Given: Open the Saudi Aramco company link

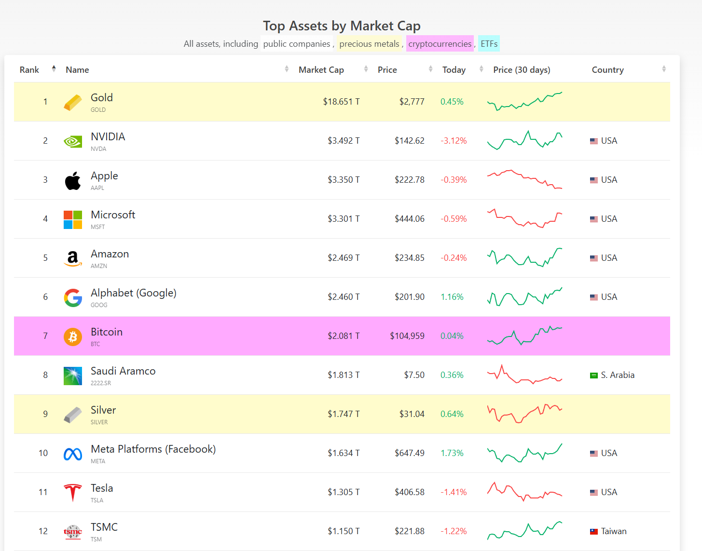Looking at the screenshot, I should (123, 371).
